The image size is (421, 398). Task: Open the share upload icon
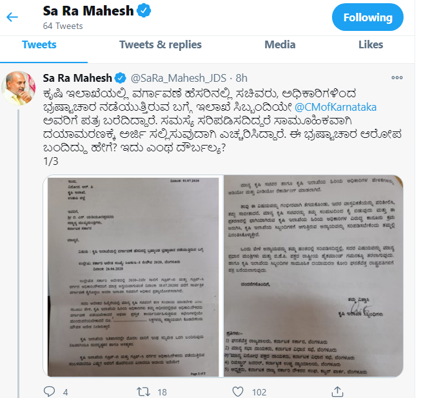click(x=337, y=392)
